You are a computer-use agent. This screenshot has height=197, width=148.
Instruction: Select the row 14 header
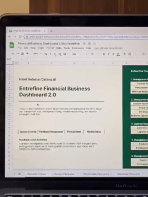point(9,119)
